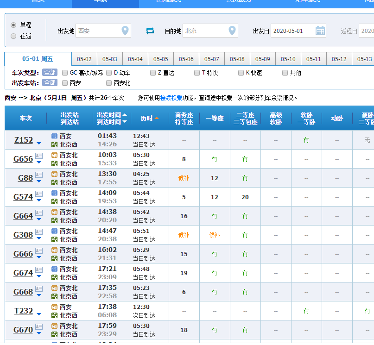
Task: Check the 西安 departure station filter
Action: click(x=64, y=83)
